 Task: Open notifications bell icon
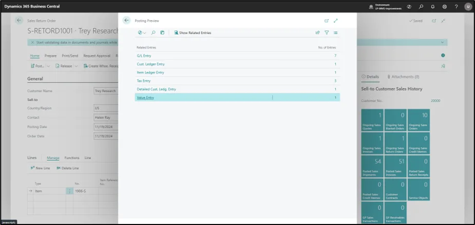[433, 7]
